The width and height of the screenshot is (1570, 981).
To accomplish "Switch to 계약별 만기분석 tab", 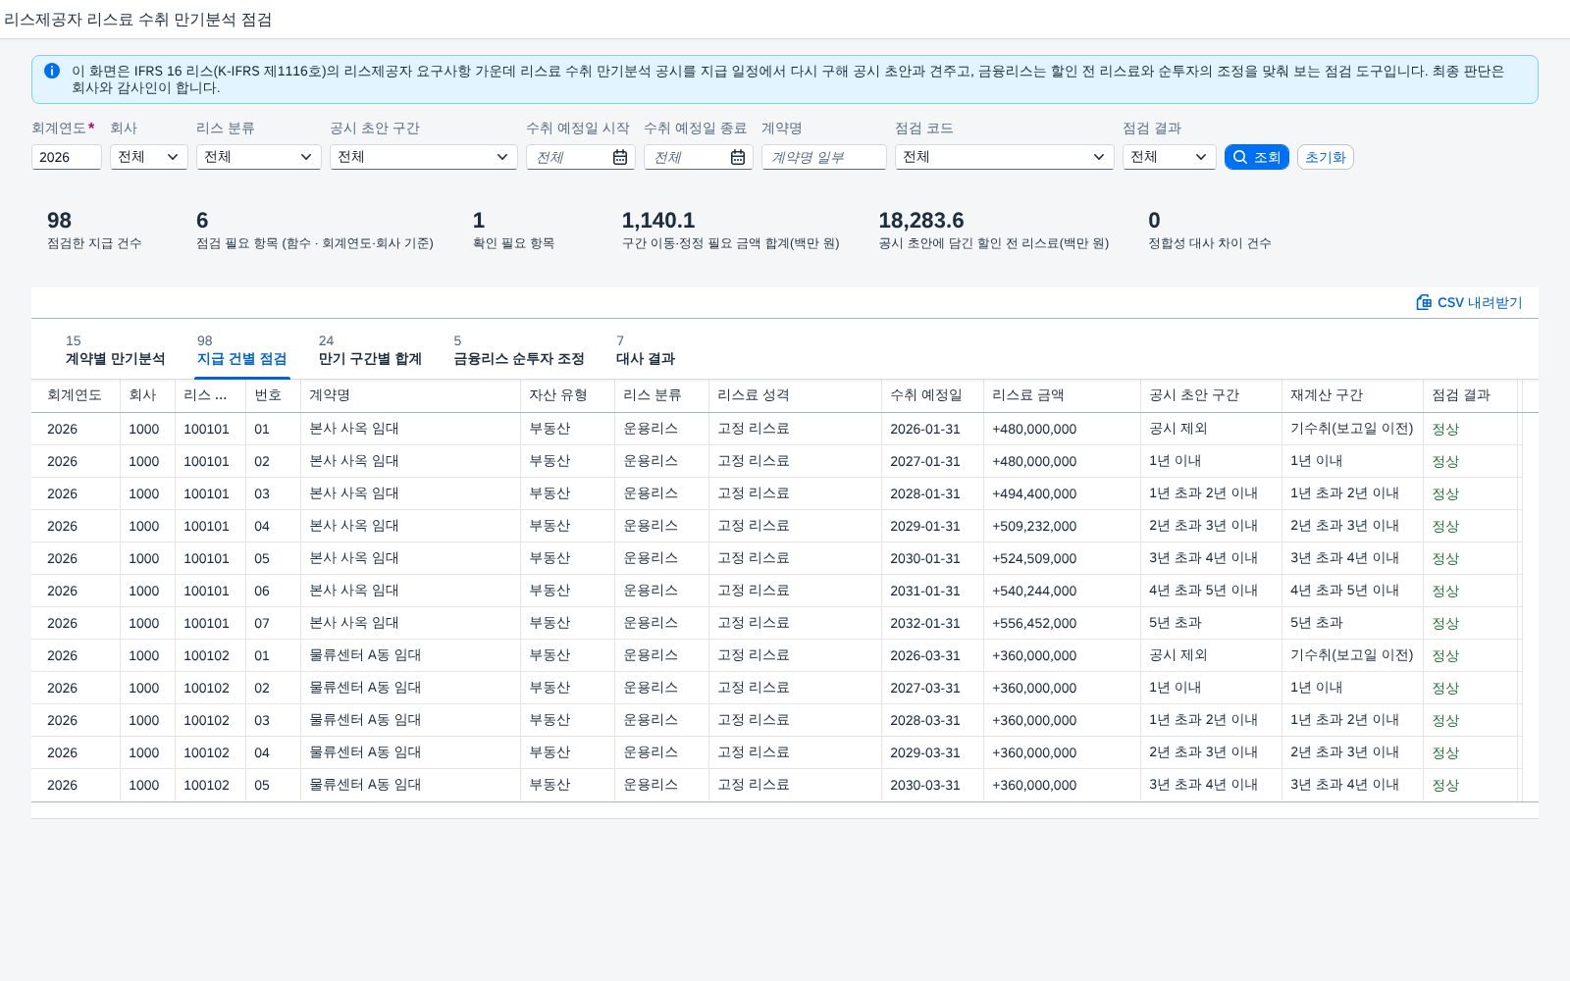I will [x=115, y=350].
